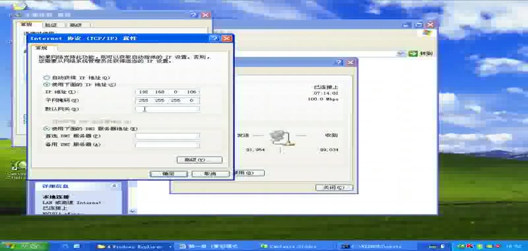The image size is (528, 251).
Task: Open the address bar dropdown in Explorer
Action: pyautogui.click(x=401, y=53)
